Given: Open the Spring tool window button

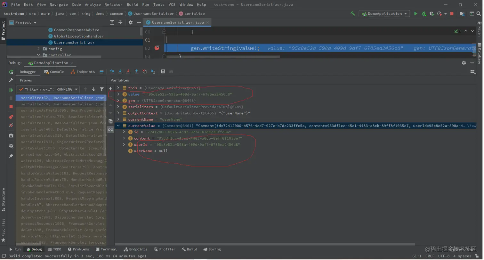Looking at the screenshot, I should click(212, 249).
